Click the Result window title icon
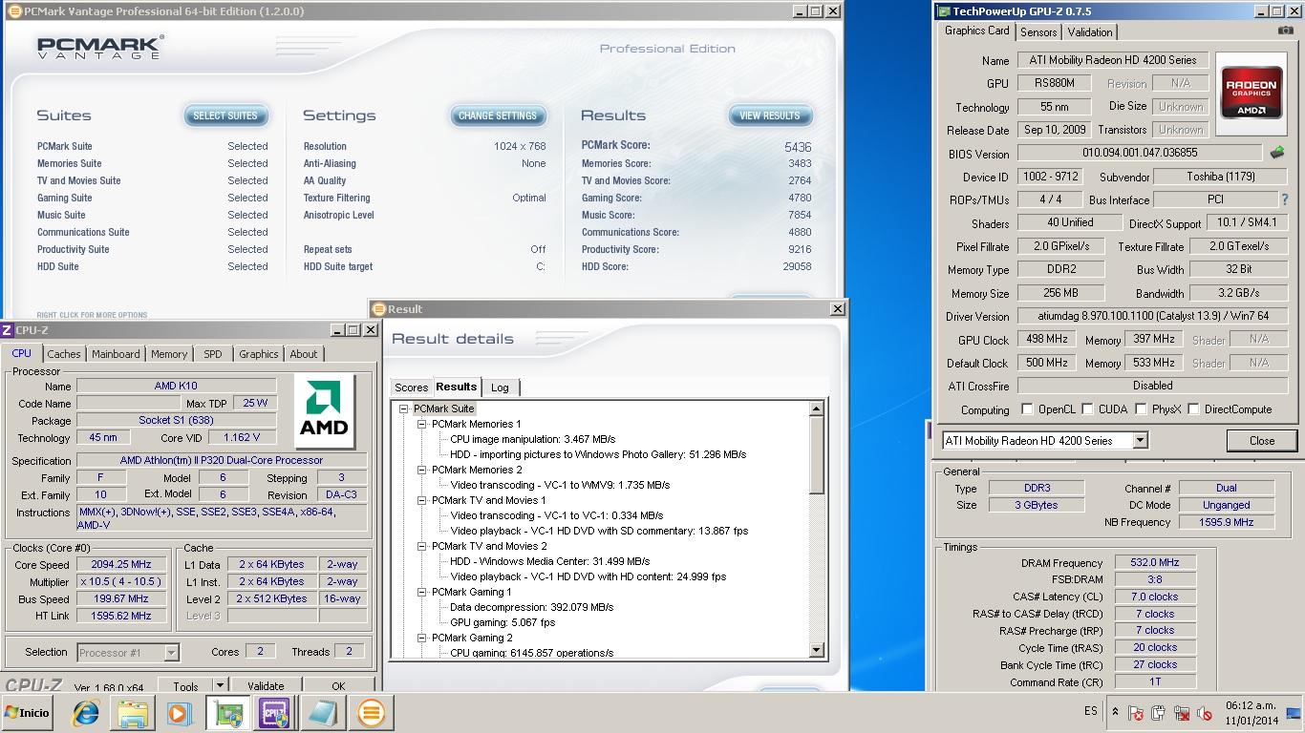 379,309
